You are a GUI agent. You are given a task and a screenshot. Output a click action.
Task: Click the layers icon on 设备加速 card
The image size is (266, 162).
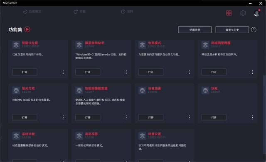pos(142,90)
